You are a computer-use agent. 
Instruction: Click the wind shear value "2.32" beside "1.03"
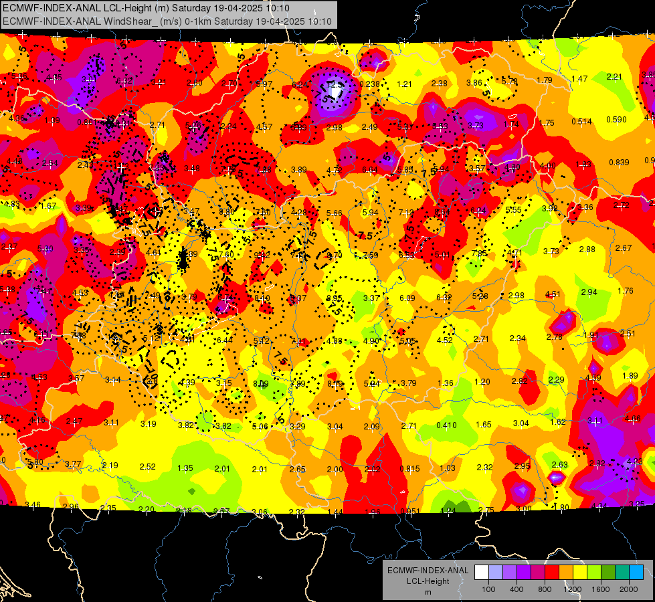click(x=484, y=468)
